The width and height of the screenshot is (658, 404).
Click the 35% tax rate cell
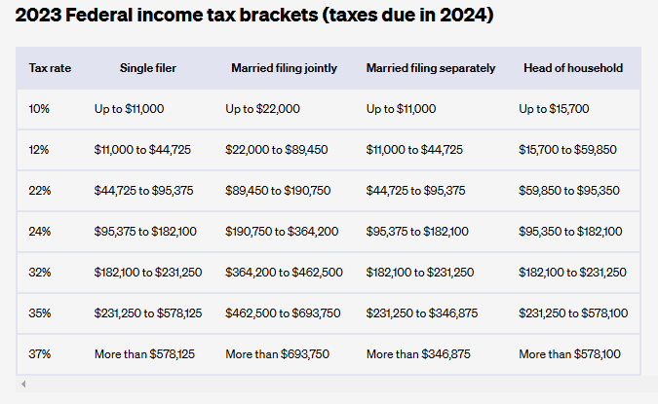pyautogui.click(x=40, y=313)
